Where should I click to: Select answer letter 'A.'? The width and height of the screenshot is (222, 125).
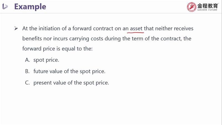pyautogui.click(x=27, y=60)
